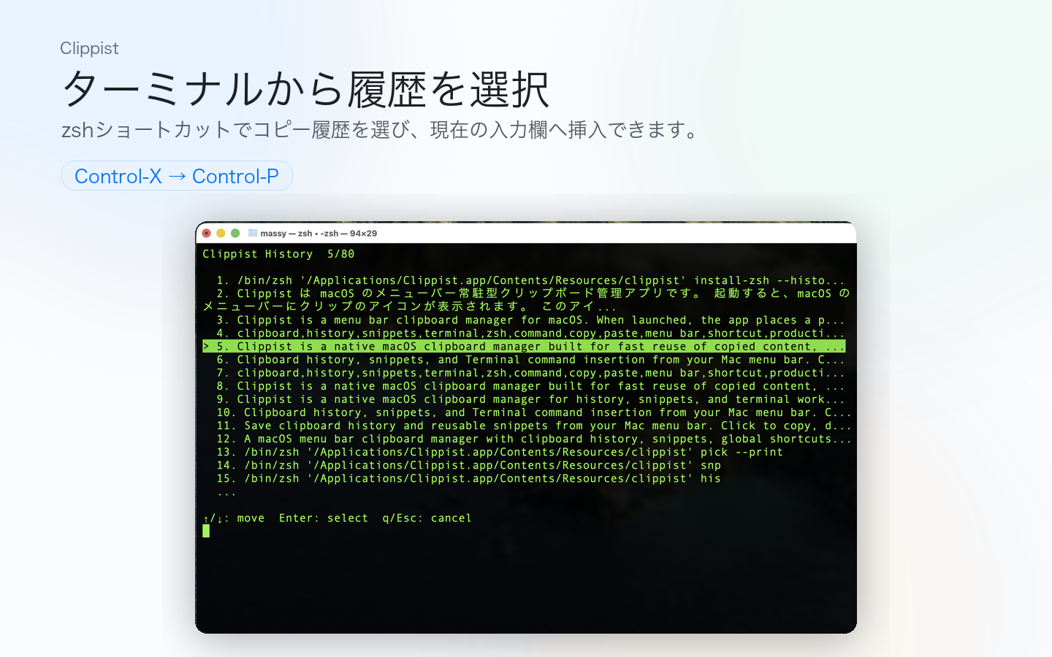
Task: Select entry 15 clippist his command
Action: click(x=468, y=478)
